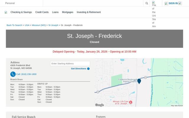The image size is (189, 118).
Task: Click the bank logo home icon
Action: [x=6, y=12]
